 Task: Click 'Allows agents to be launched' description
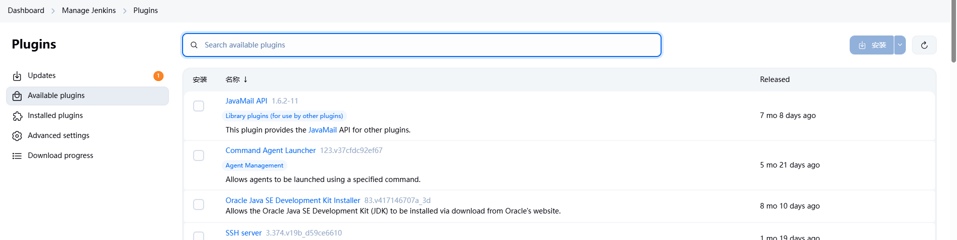[x=323, y=179]
